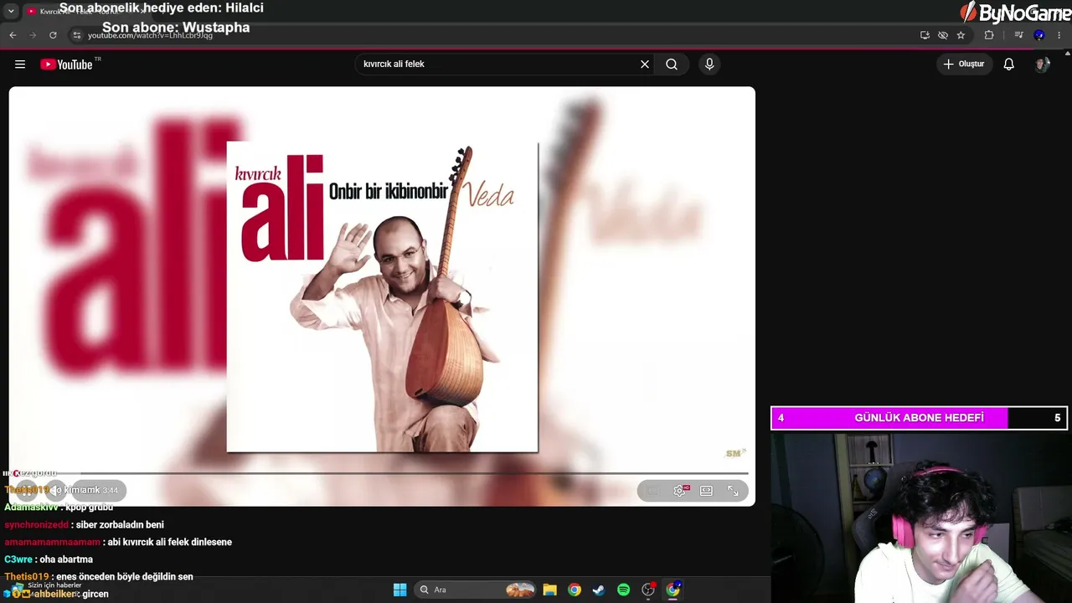Viewport: 1072px width, 603px height.
Task: Go back with the browser back arrow
Action: pos(13,35)
